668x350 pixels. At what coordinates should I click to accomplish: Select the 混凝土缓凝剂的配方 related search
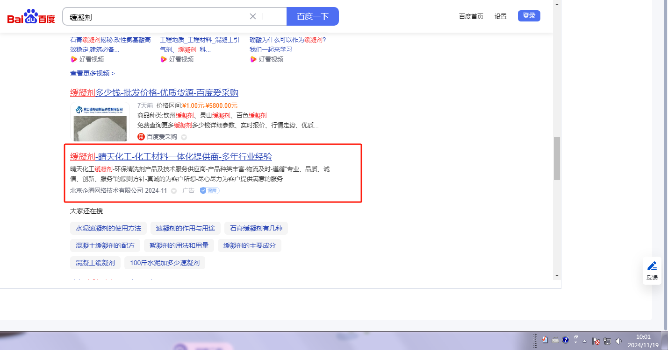click(x=105, y=245)
